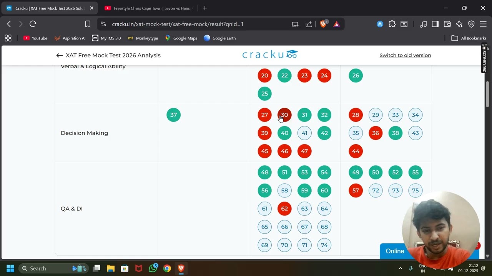492x276 pixels.
Task: Open the Google Maps bookmark
Action: (x=181, y=38)
